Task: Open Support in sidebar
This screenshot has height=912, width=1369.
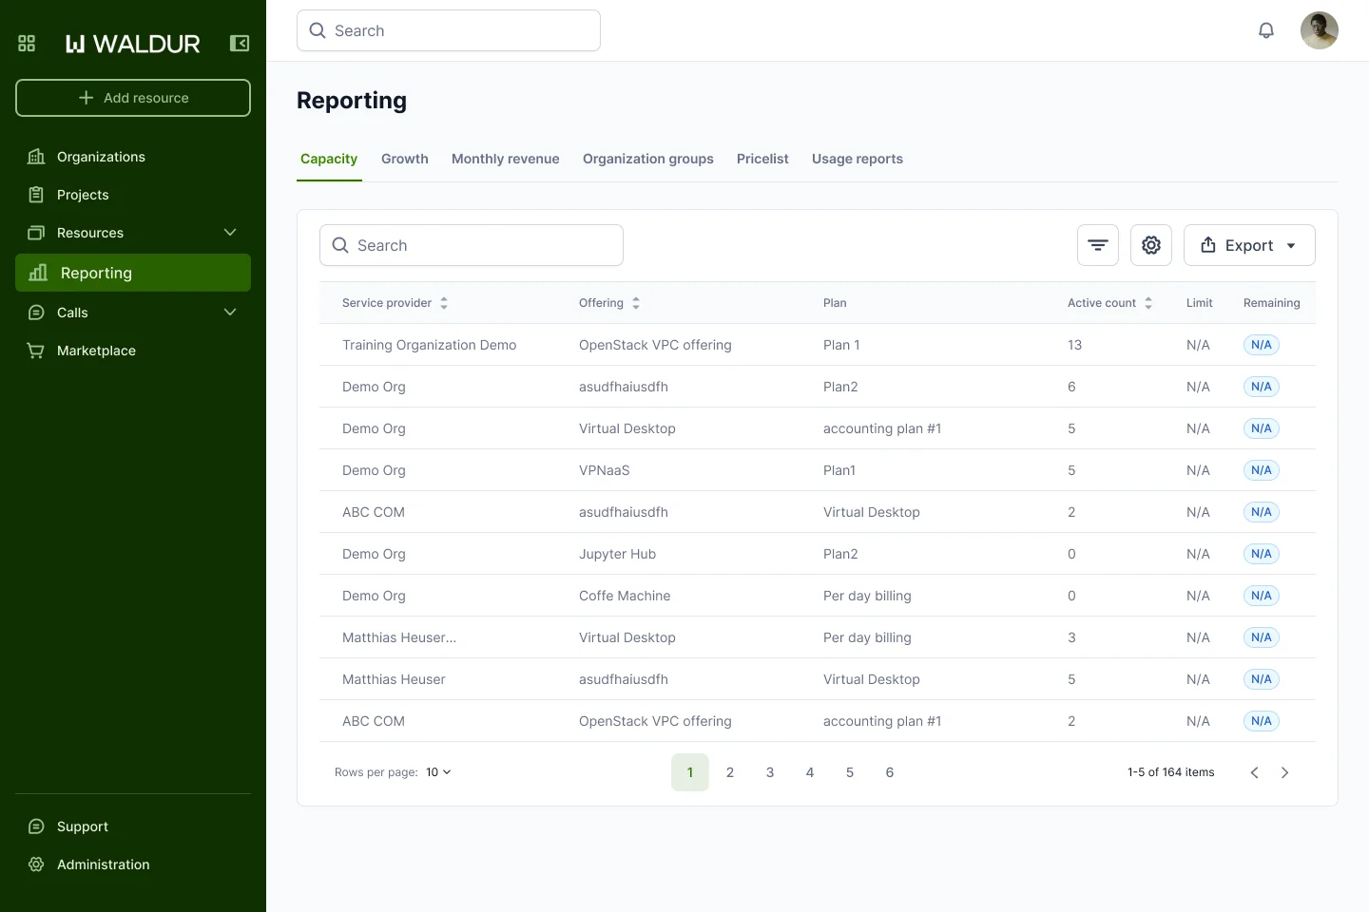Action: click(133, 826)
